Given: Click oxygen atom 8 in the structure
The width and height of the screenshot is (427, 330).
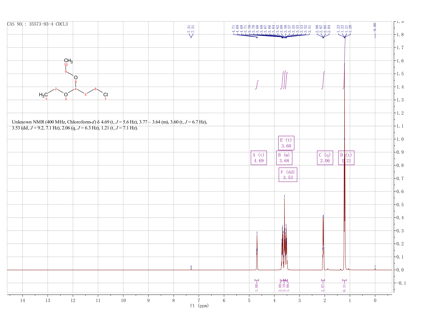Looking at the screenshot, I should (x=76, y=78).
